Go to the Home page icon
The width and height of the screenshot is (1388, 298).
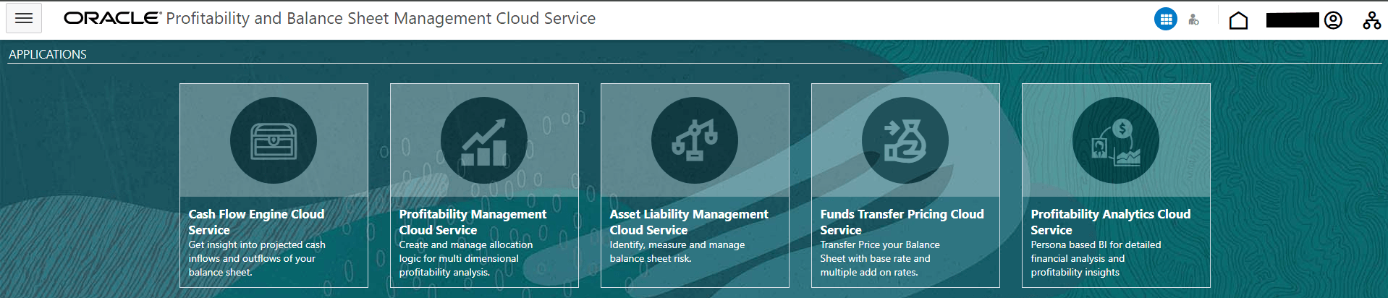pyautogui.click(x=1238, y=20)
